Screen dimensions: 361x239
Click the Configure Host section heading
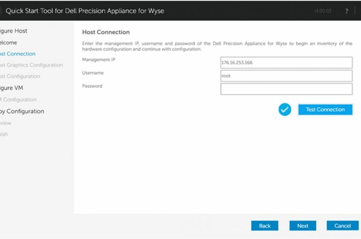click(x=13, y=31)
